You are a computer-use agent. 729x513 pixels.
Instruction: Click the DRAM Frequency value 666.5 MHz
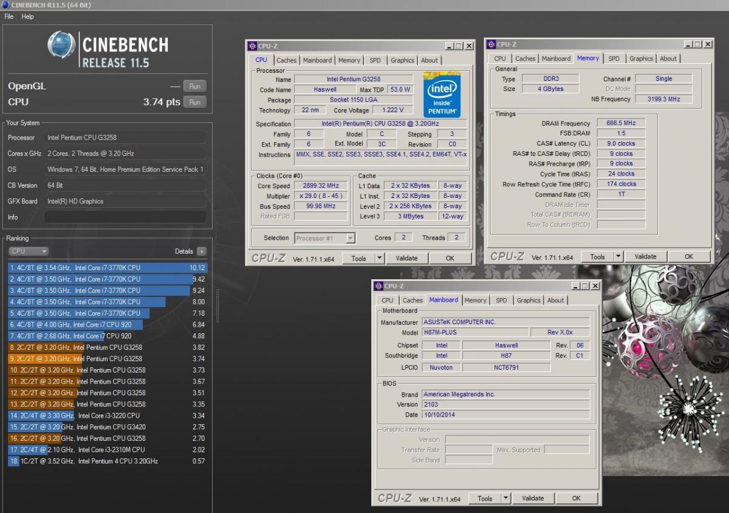click(621, 123)
